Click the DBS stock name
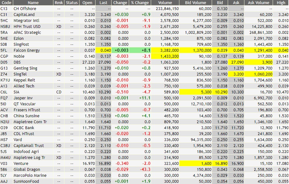This screenshot has height=184, width=289. pyautogui.click(x=17, y=62)
